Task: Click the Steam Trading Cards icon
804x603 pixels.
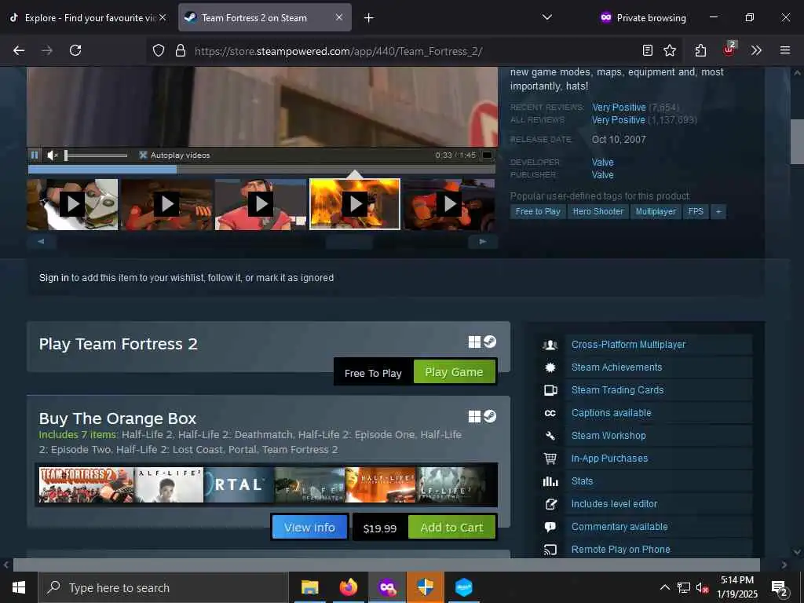Action: [x=550, y=390]
